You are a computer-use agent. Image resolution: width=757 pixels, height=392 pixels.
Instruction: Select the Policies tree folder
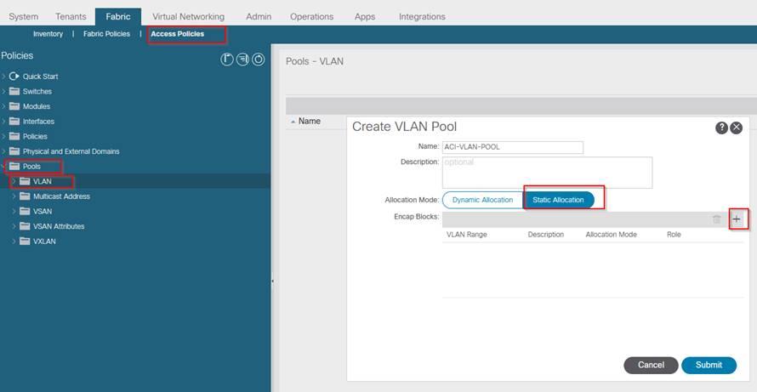35,136
